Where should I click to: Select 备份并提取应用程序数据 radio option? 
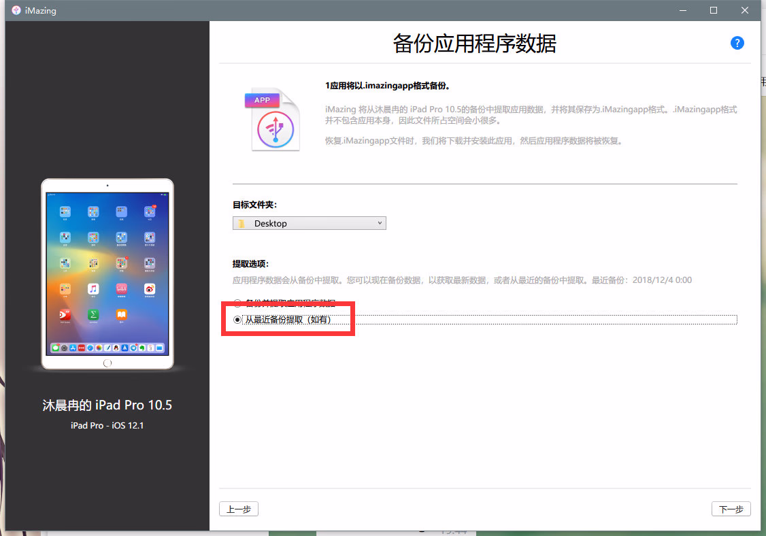pos(237,303)
